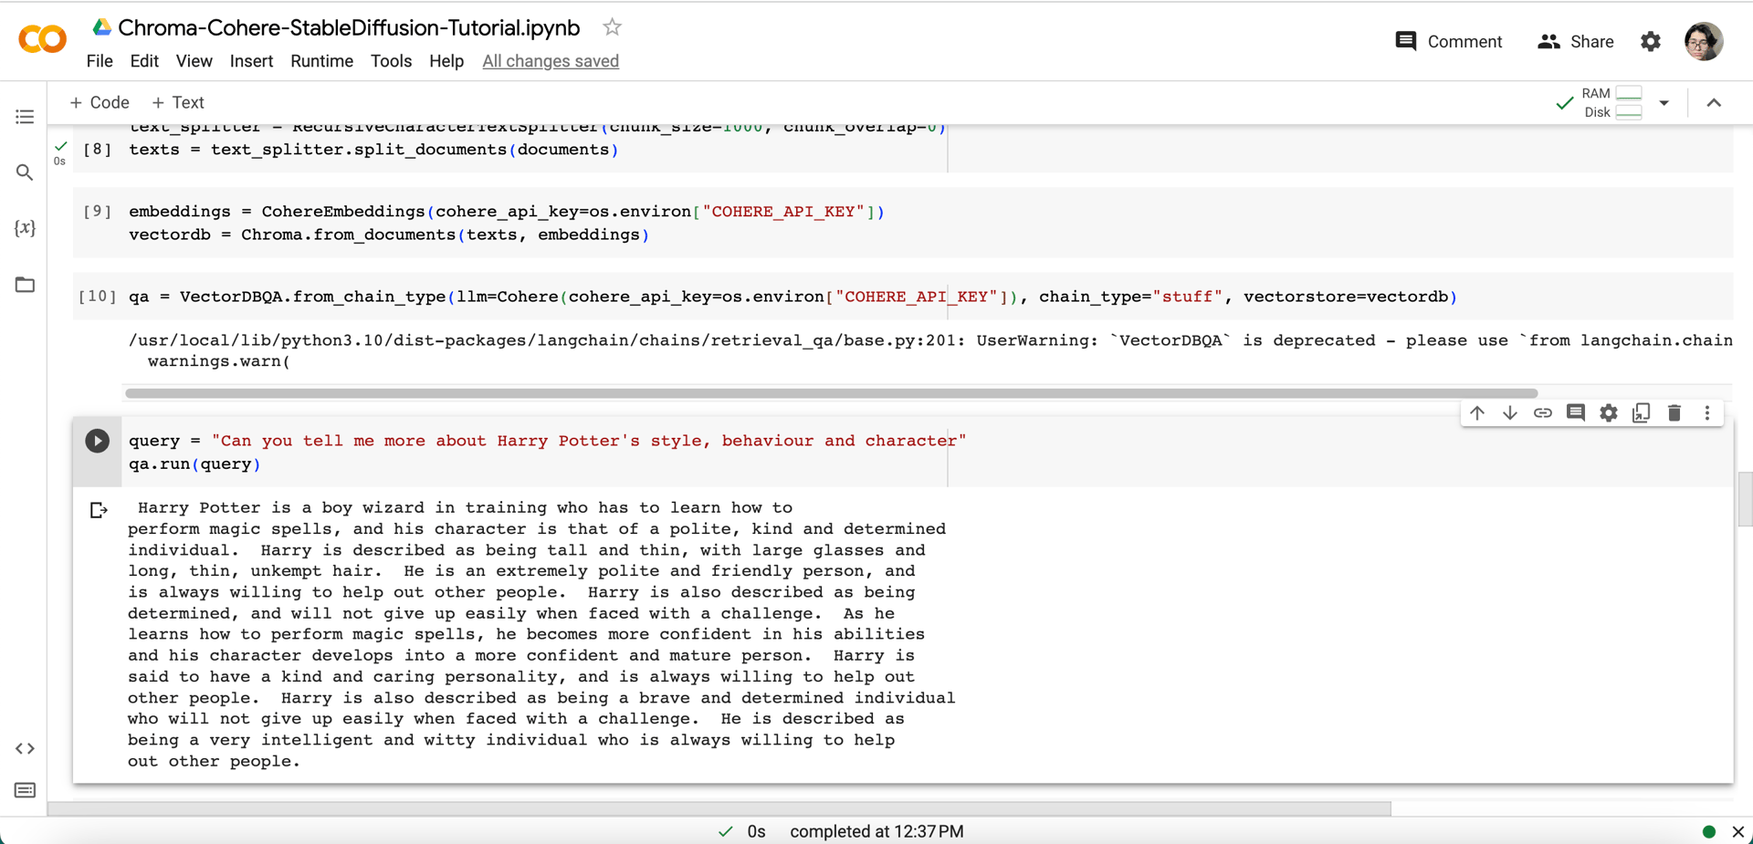Add a new Text cell
Viewport: 1753px width, 844px height.
coord(178,103)
